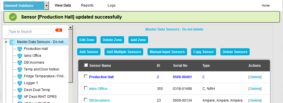Click the Iains Office sensor icon in tree
The height and width of the screenshot is (103, 283).
(x=20, y=56)
